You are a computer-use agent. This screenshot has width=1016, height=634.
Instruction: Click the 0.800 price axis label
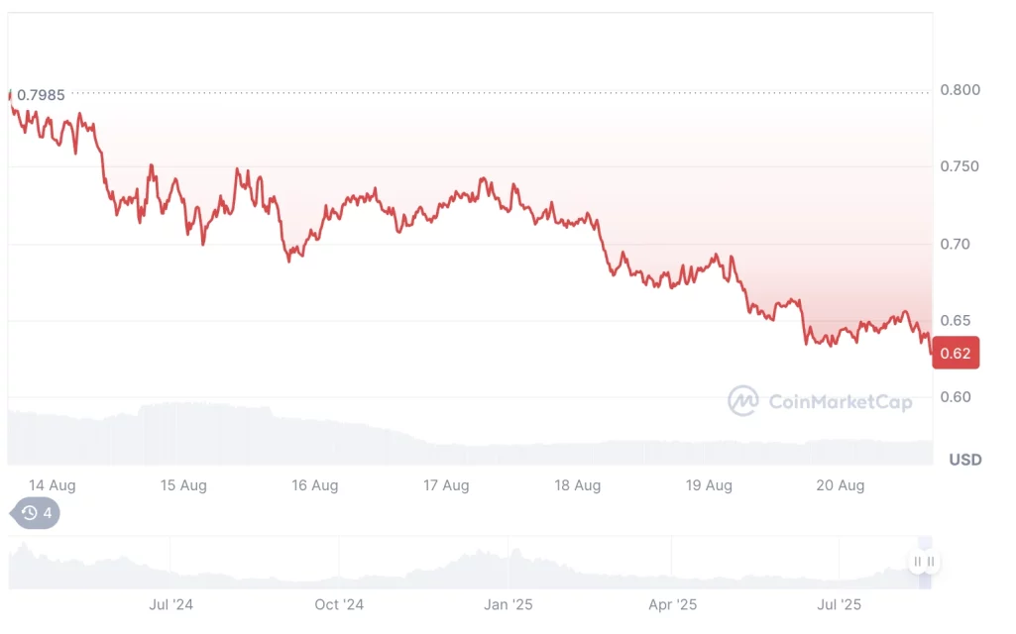click(x=960, y=90)
